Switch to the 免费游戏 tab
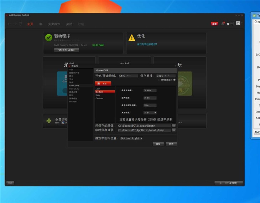The image size is (260, 203). coord(54,24)
